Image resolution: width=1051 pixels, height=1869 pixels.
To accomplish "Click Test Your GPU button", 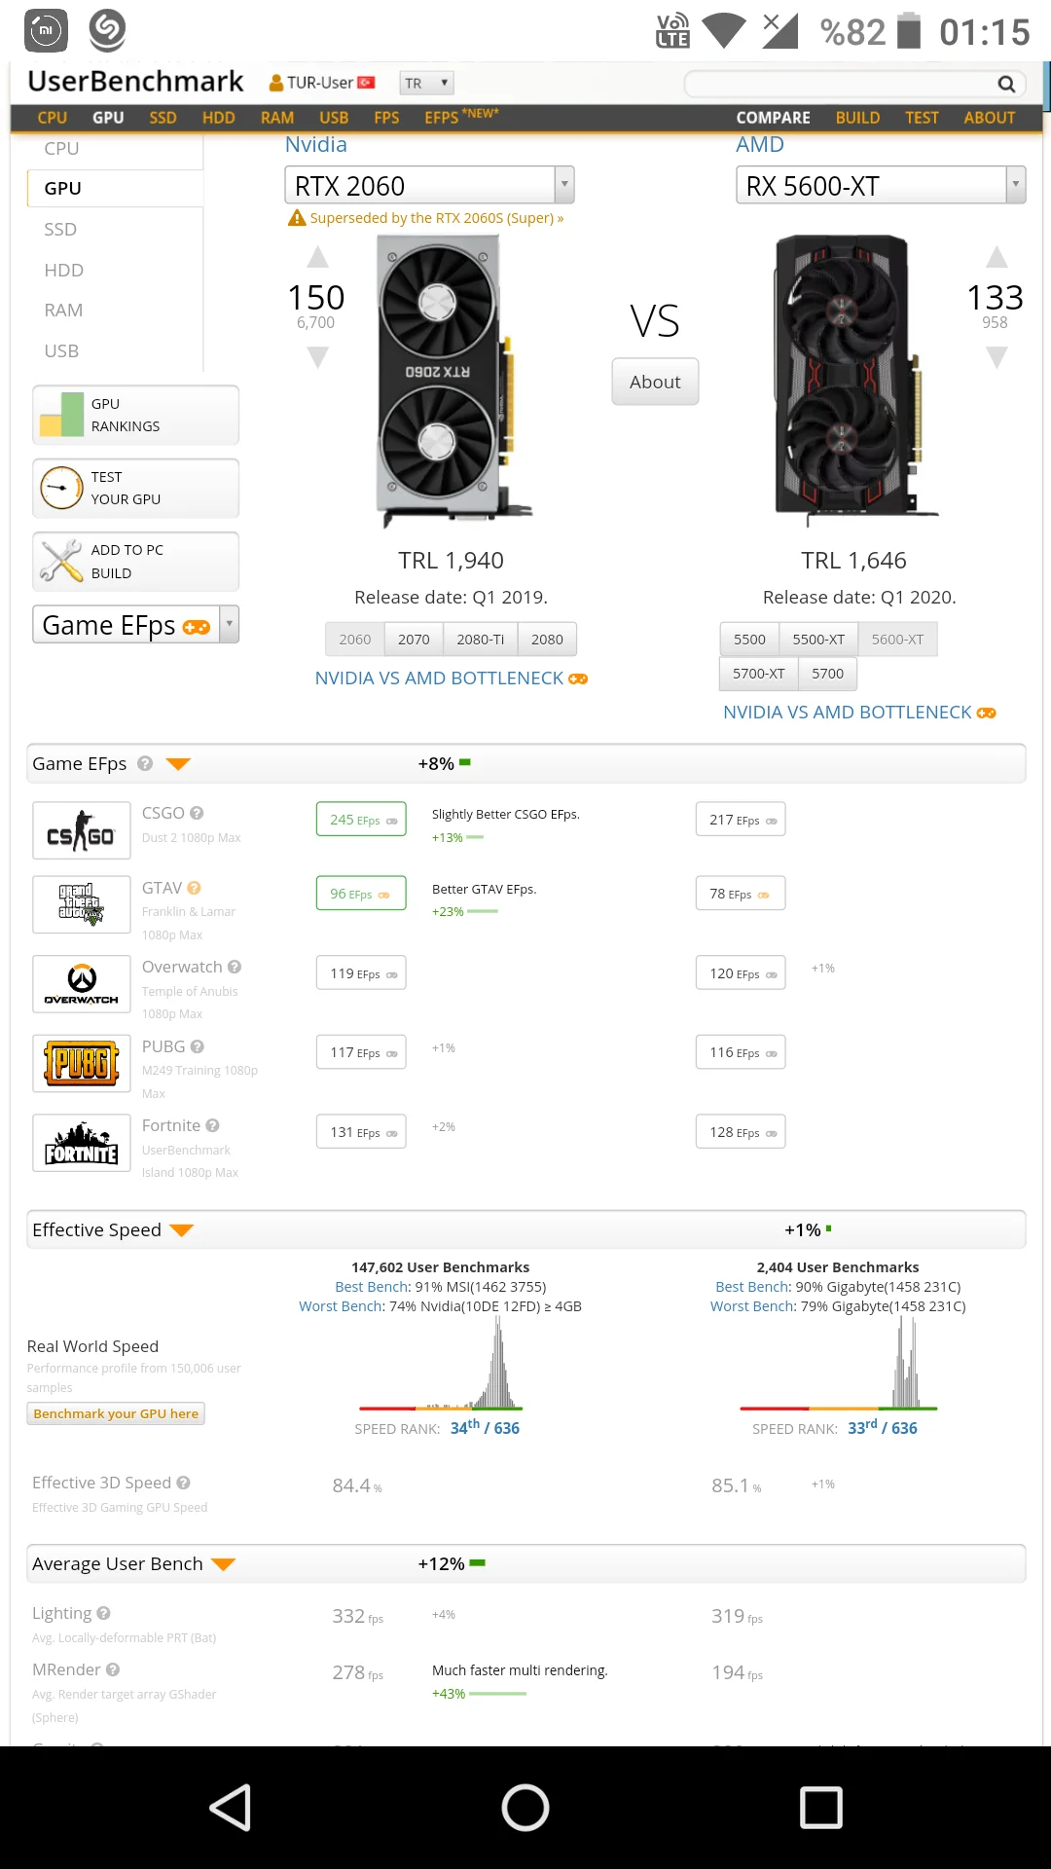I will pyautogui.click(x=135, y=488).
